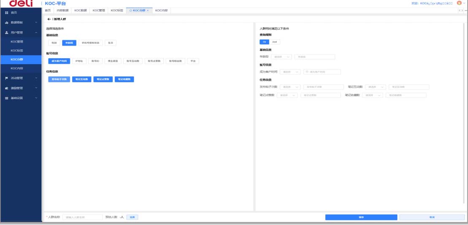Click the 取消 button
This screenshot has width=468, height=225.
point(432,217)
